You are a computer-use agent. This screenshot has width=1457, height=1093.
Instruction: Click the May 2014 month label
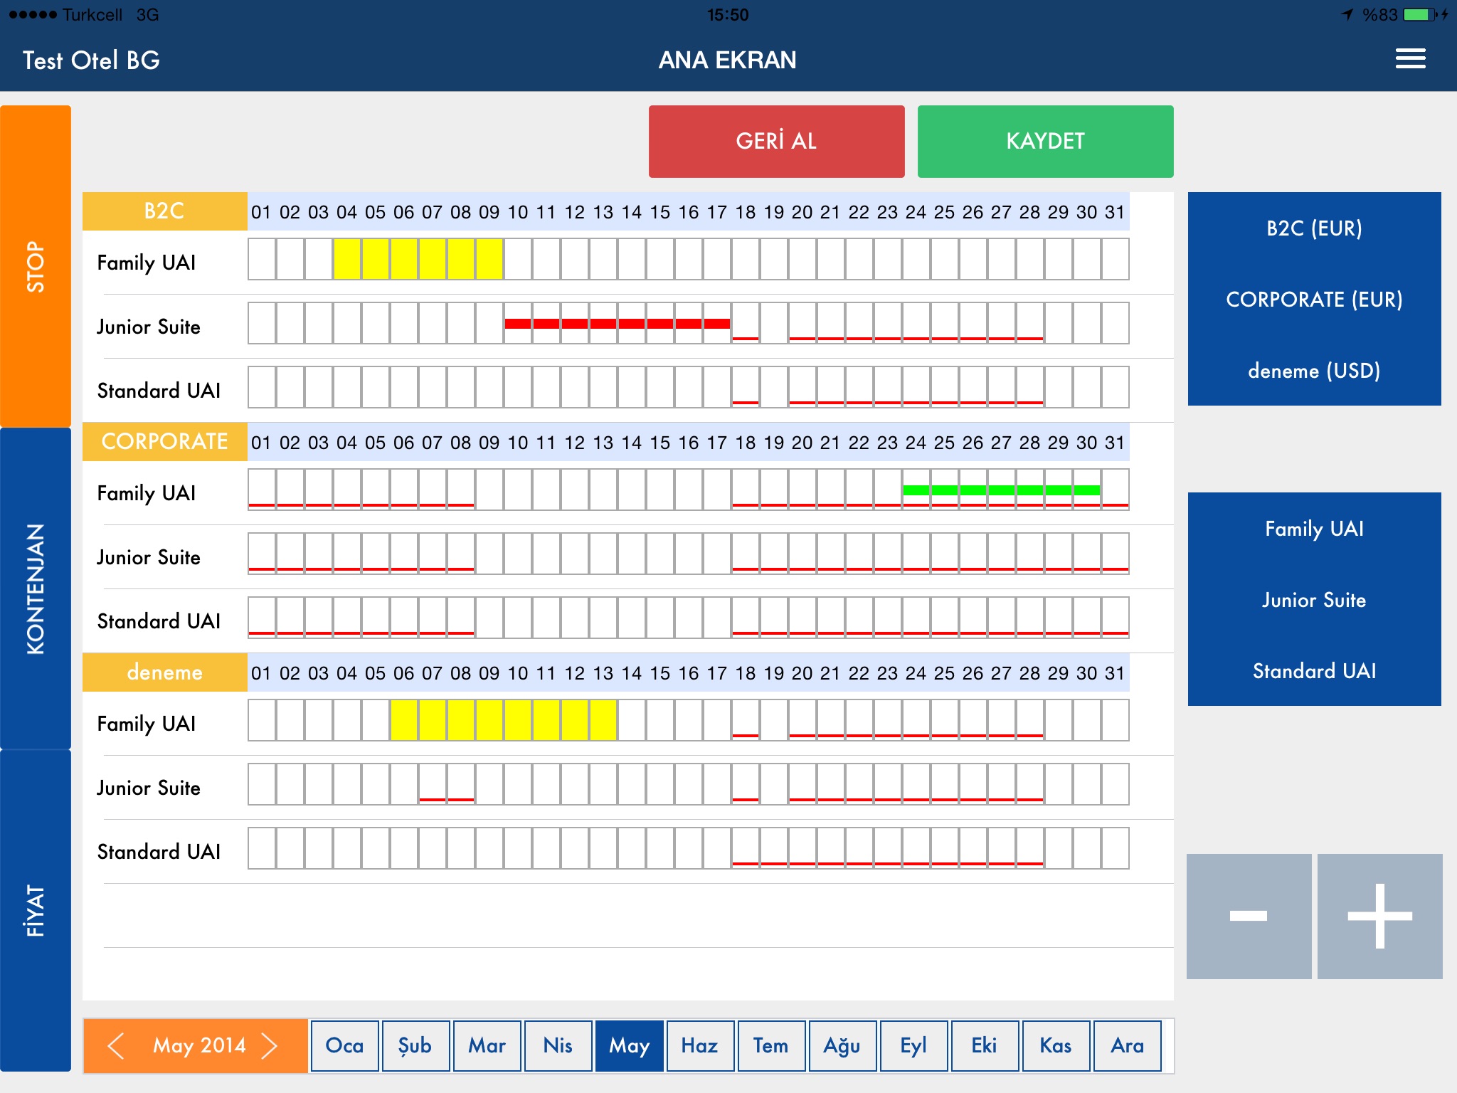(199, 1045)
